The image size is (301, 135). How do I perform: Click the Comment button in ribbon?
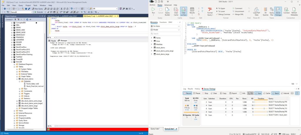pos(237,8)
